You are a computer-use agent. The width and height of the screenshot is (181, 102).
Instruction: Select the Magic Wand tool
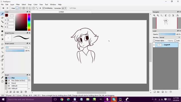click(2, 52)
